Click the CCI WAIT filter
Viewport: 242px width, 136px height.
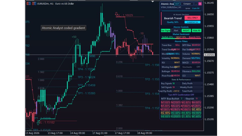(191, 76)
